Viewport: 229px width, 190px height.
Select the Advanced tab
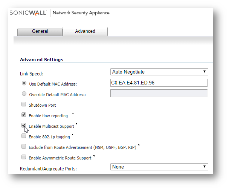(85, 31)
